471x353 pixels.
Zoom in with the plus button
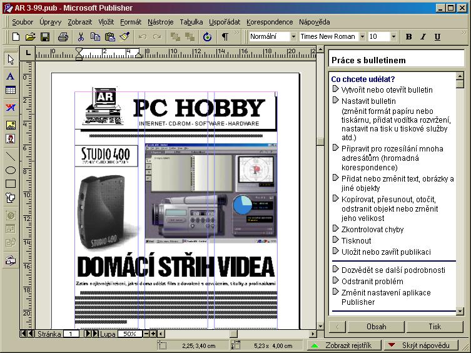[153, 334]
